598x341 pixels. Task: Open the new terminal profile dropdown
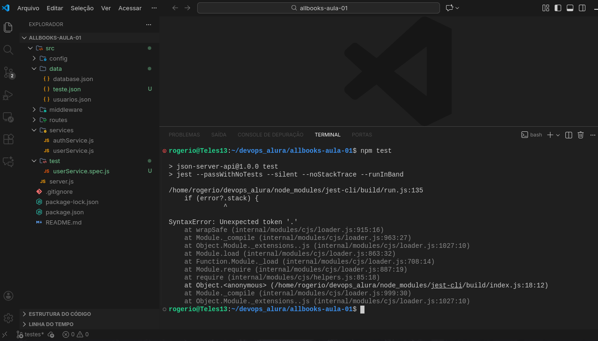[x=557, y=135]
